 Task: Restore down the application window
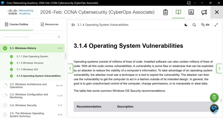(x=211, y=3)
